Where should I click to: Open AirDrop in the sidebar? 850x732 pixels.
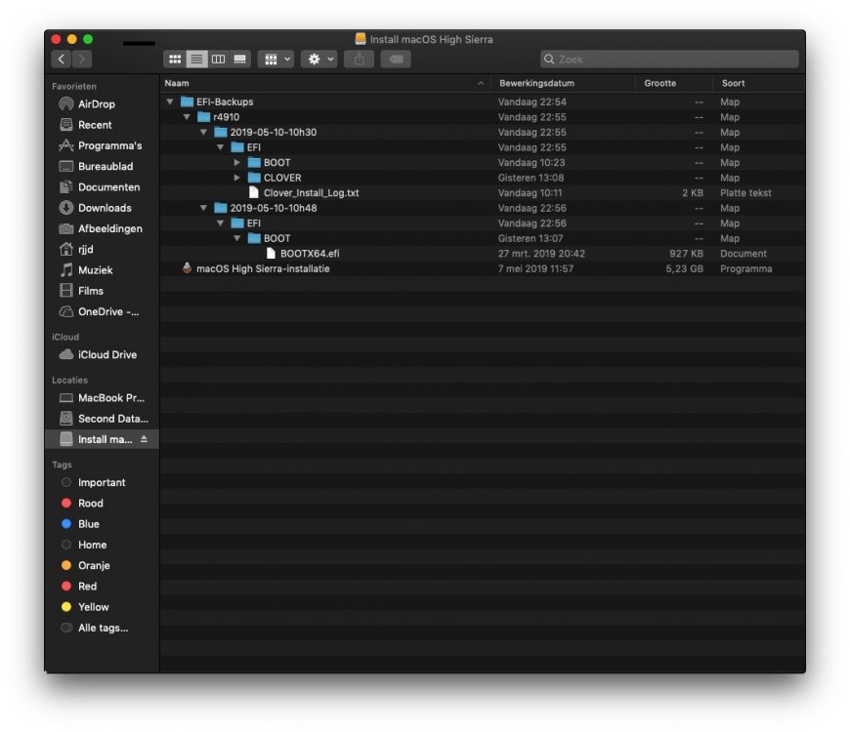click(x=96, y=104)
